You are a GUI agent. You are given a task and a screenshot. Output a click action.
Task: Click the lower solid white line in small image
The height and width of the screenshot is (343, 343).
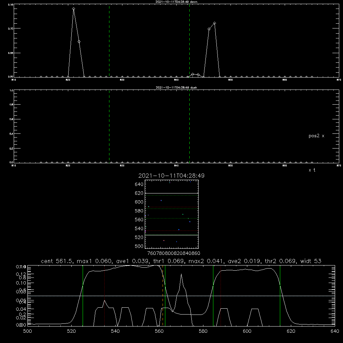[171, 235]
